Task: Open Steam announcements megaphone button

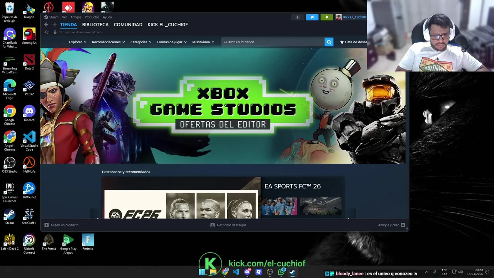Action: pos(312,17)
